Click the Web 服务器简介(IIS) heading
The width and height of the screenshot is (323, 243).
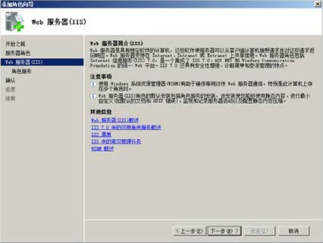(116, 43)
